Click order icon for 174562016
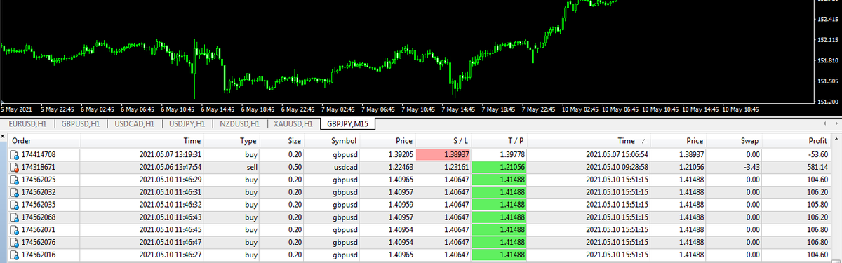This screenshot has width=842, height=263. (15, 255)
